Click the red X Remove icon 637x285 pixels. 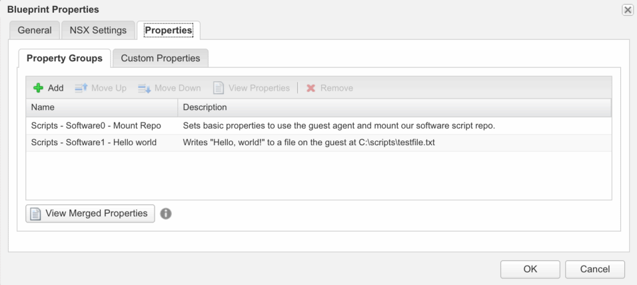(x=311, y=88)
